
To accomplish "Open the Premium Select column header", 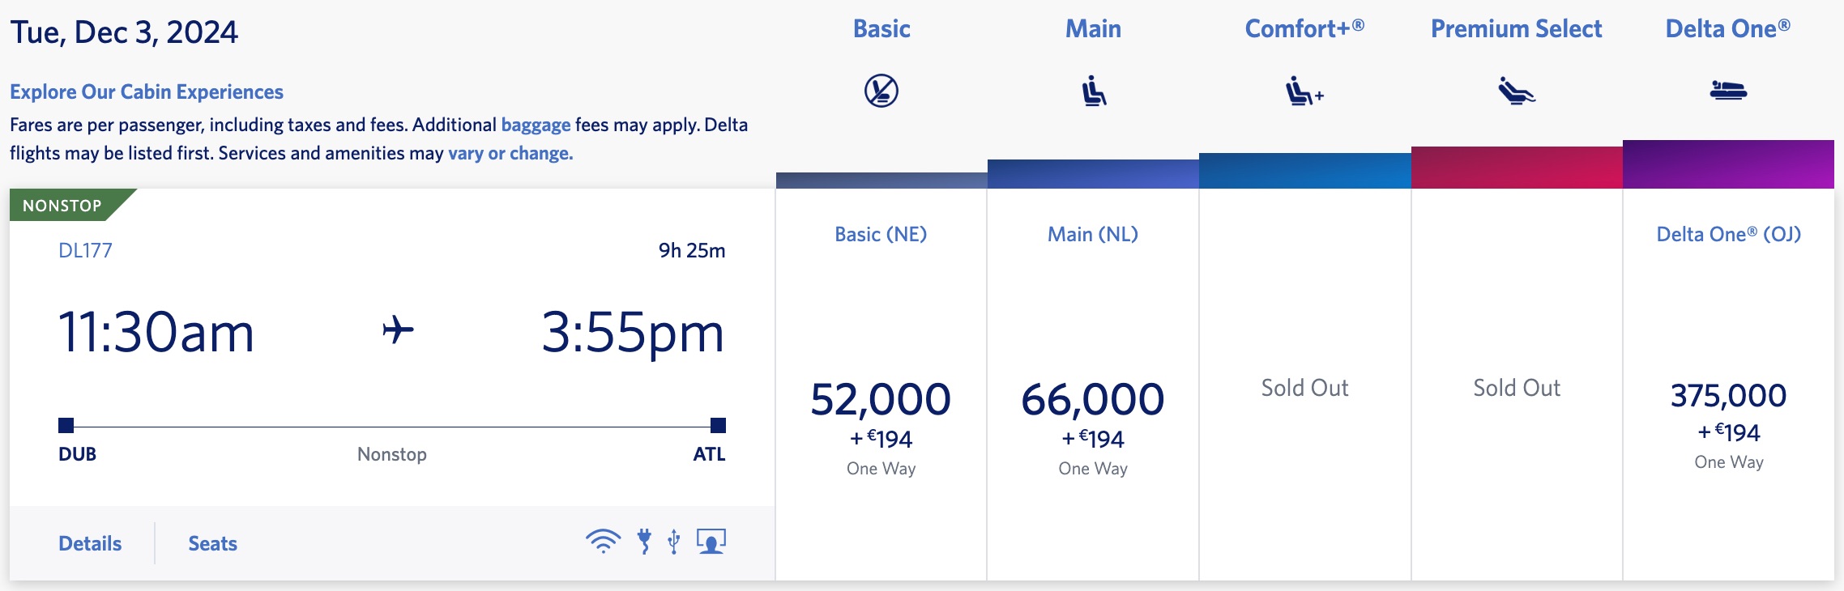I will [1517, 29].
